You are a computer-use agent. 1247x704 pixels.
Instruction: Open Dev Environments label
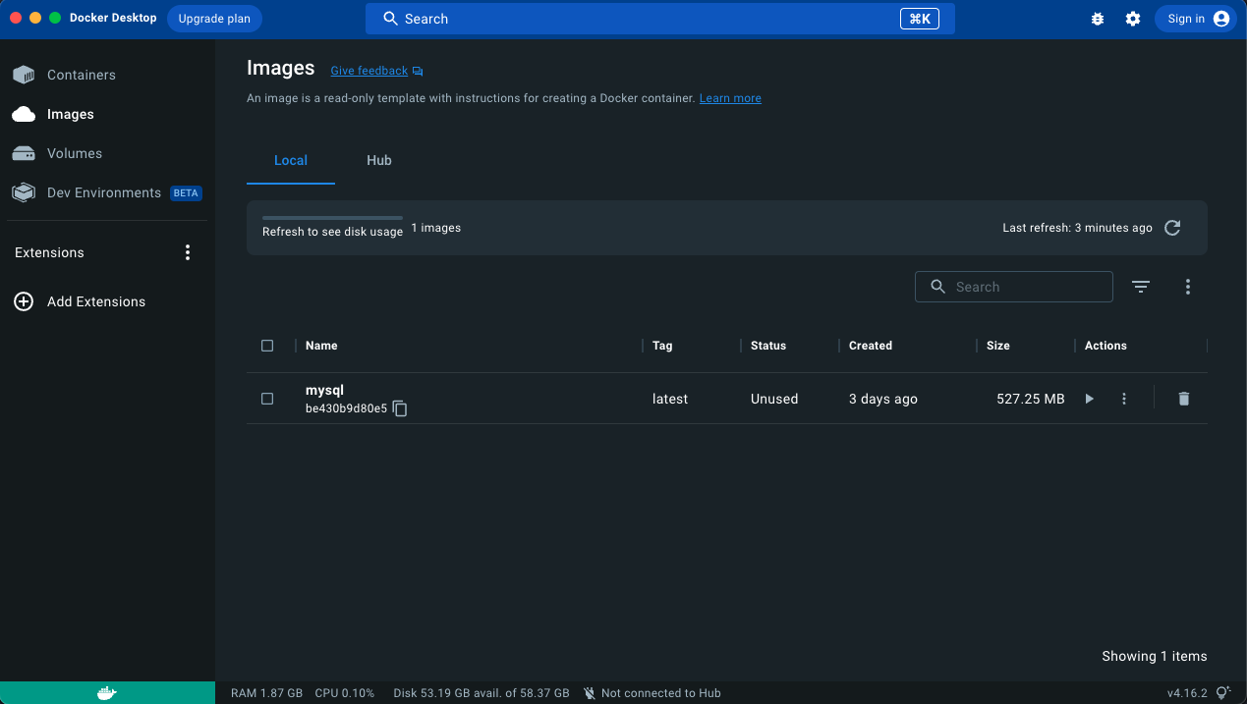pyautogui.click(x=104, y=192)
